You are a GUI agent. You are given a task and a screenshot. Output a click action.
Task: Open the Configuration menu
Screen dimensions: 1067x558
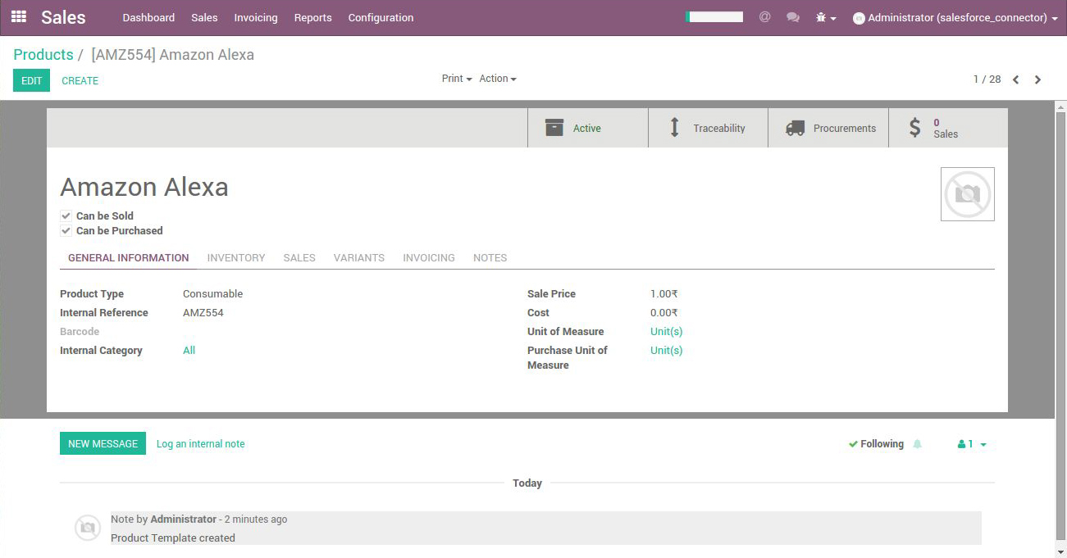[381, 17]
